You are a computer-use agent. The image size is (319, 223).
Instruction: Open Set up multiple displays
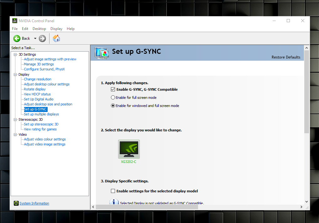click(x=41, y=114)
